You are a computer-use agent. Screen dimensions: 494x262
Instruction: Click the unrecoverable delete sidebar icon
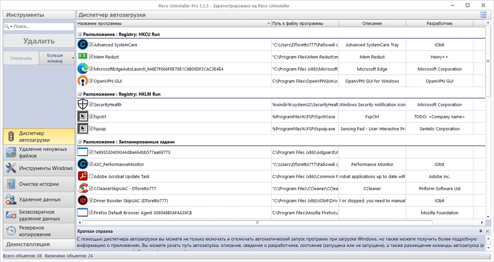(11, 215)
